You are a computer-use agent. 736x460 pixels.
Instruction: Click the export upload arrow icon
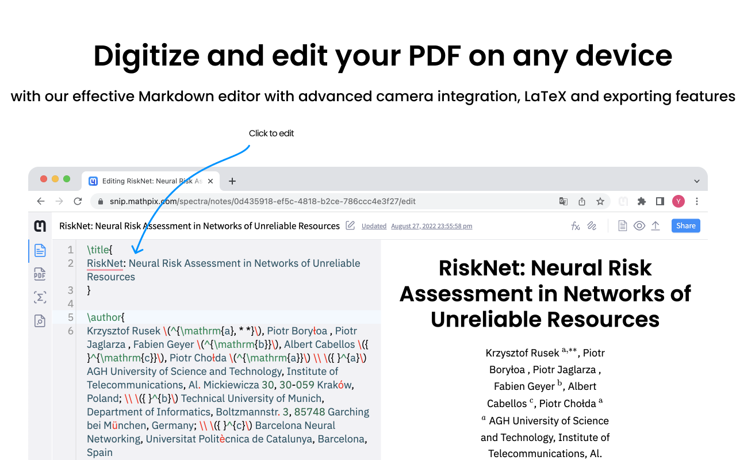point(655,226)
